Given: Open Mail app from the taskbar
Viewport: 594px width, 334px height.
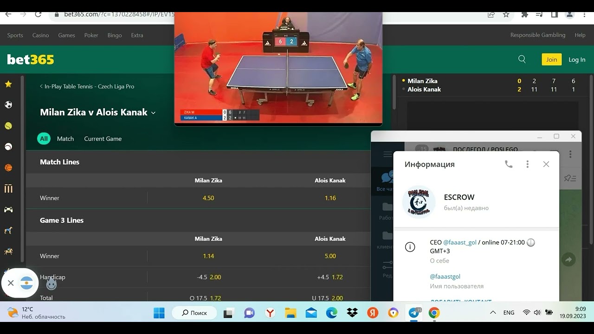Looking at the screenshot, I should tap(311, 313).
